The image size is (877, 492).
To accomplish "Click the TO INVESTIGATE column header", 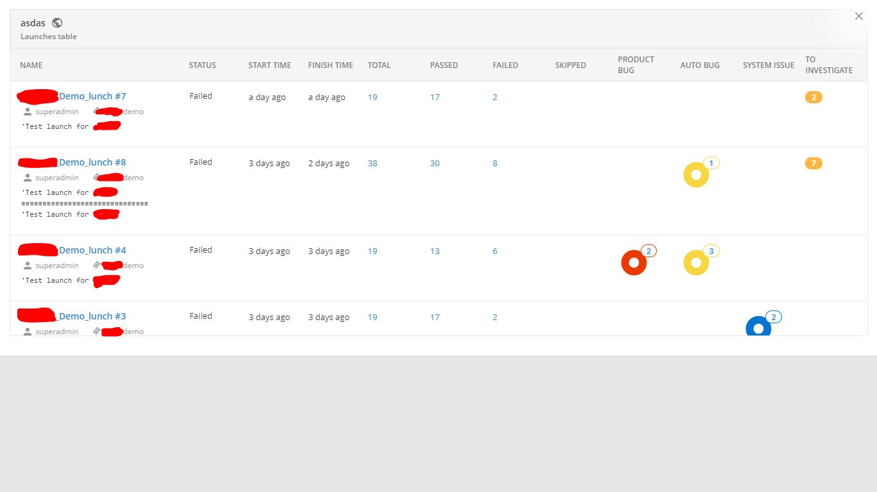I will [829, 65].
